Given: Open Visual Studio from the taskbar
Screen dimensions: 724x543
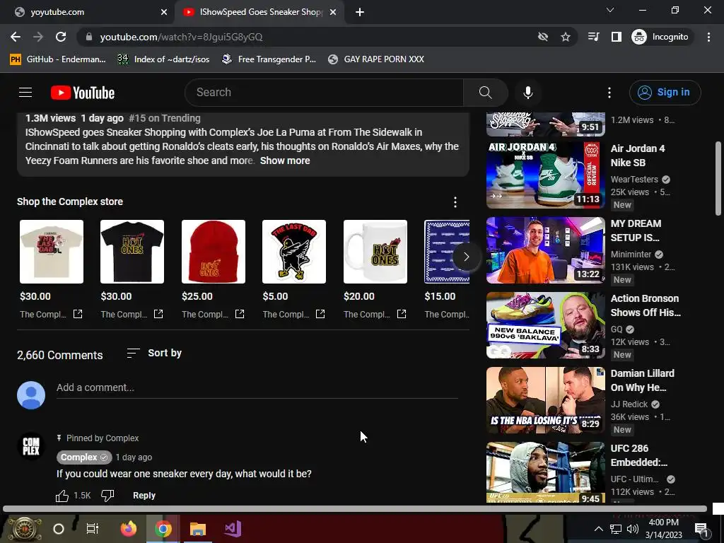Looking at the screenshot, I should (x=233, y=529).
